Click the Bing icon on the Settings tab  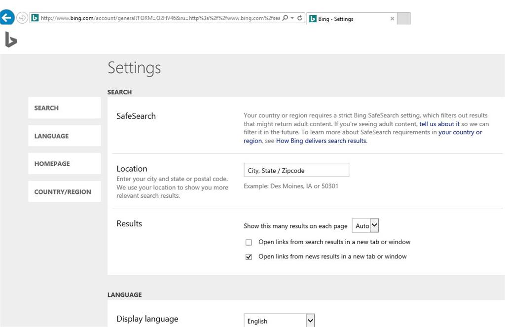tap(314, 19)
